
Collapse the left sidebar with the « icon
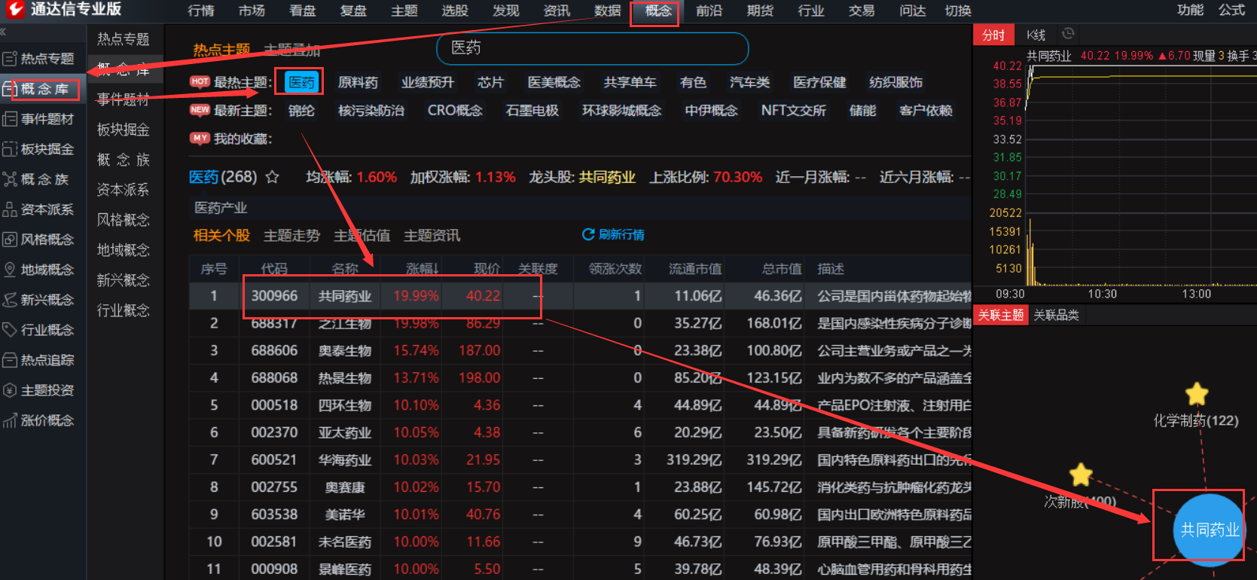[x=3, y=32]
